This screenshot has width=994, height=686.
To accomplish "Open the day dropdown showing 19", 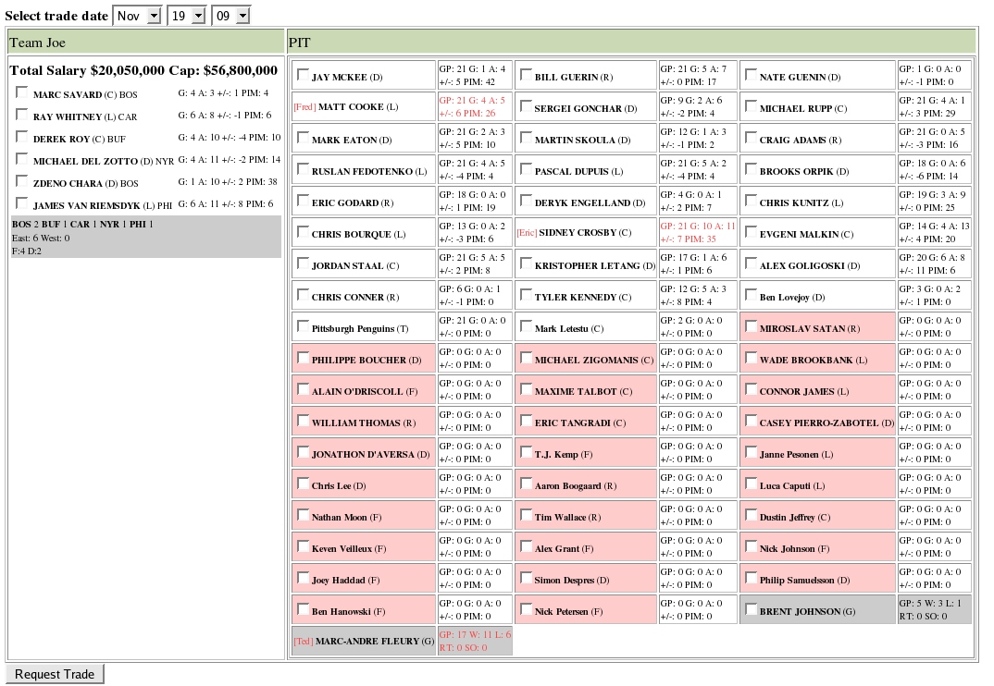I will (186, 16).
